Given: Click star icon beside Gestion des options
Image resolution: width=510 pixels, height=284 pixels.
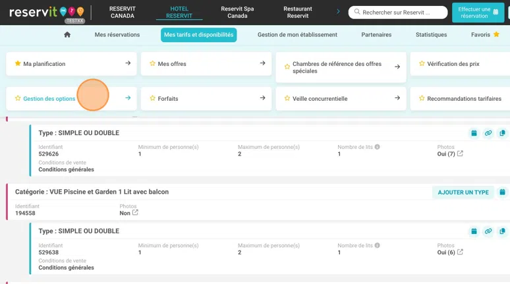Looking at the screenshot, I should (18, 98).
